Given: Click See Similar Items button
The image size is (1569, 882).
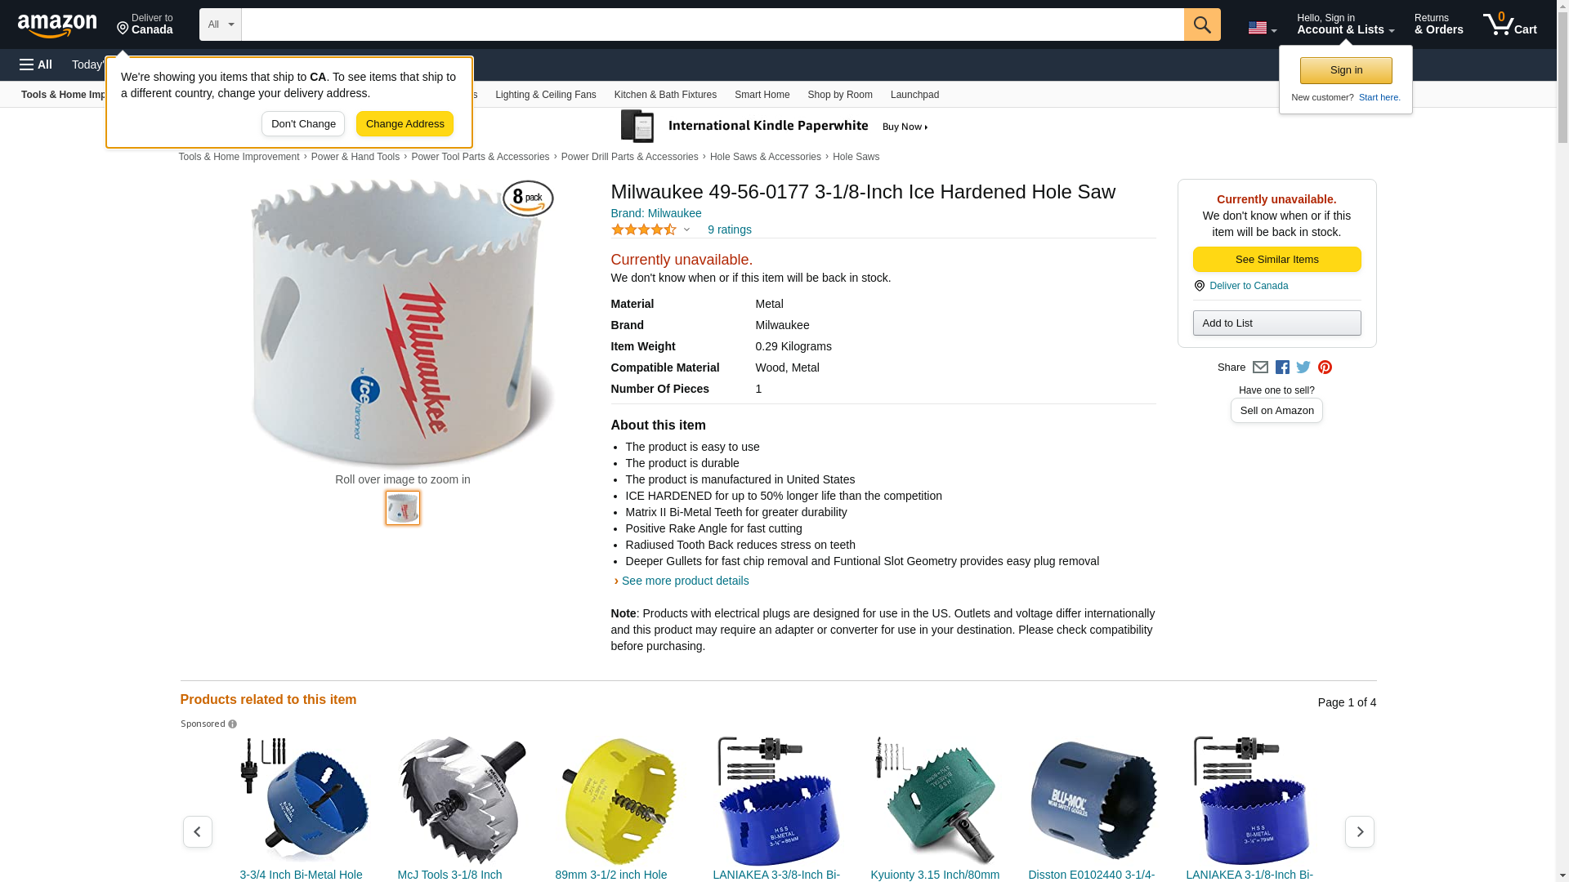Looking at the screenshot, I should tap(1276, 260).
